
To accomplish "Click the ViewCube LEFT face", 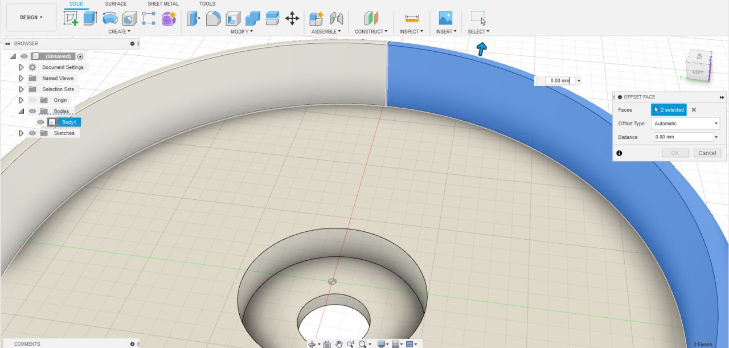I will click(698, 72).
